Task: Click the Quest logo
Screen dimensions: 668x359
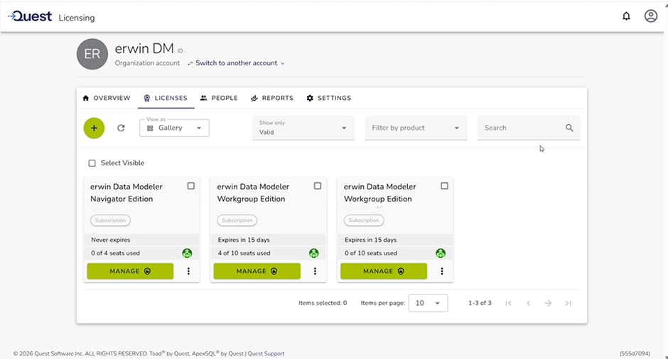Action: 30,16
